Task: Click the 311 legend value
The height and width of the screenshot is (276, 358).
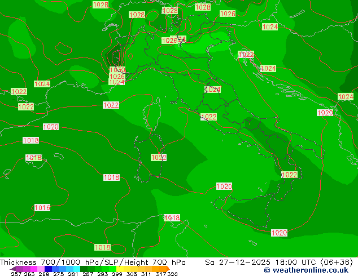Action: pyautogui.click(x=146, y=274)
